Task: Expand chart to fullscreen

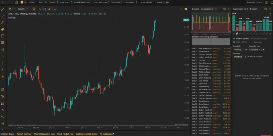Action: coord(181,9)
